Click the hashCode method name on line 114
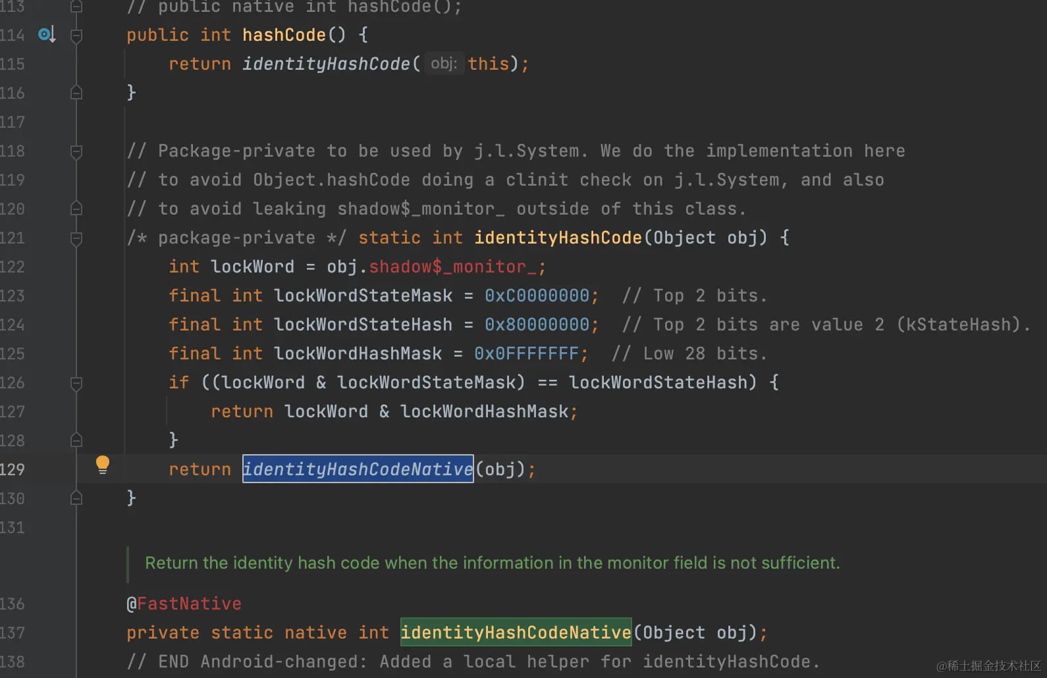Screen dimensions: 1047x678 point(284,35)
